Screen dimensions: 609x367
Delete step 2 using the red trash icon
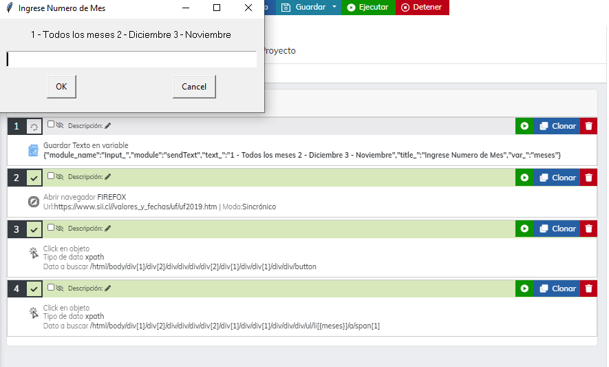[x=588, y=178]
